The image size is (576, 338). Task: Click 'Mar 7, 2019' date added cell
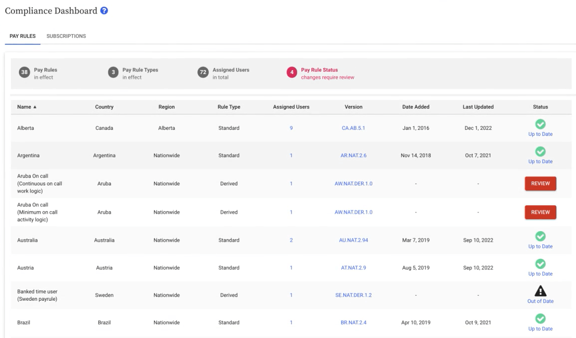tap(416, 241)
